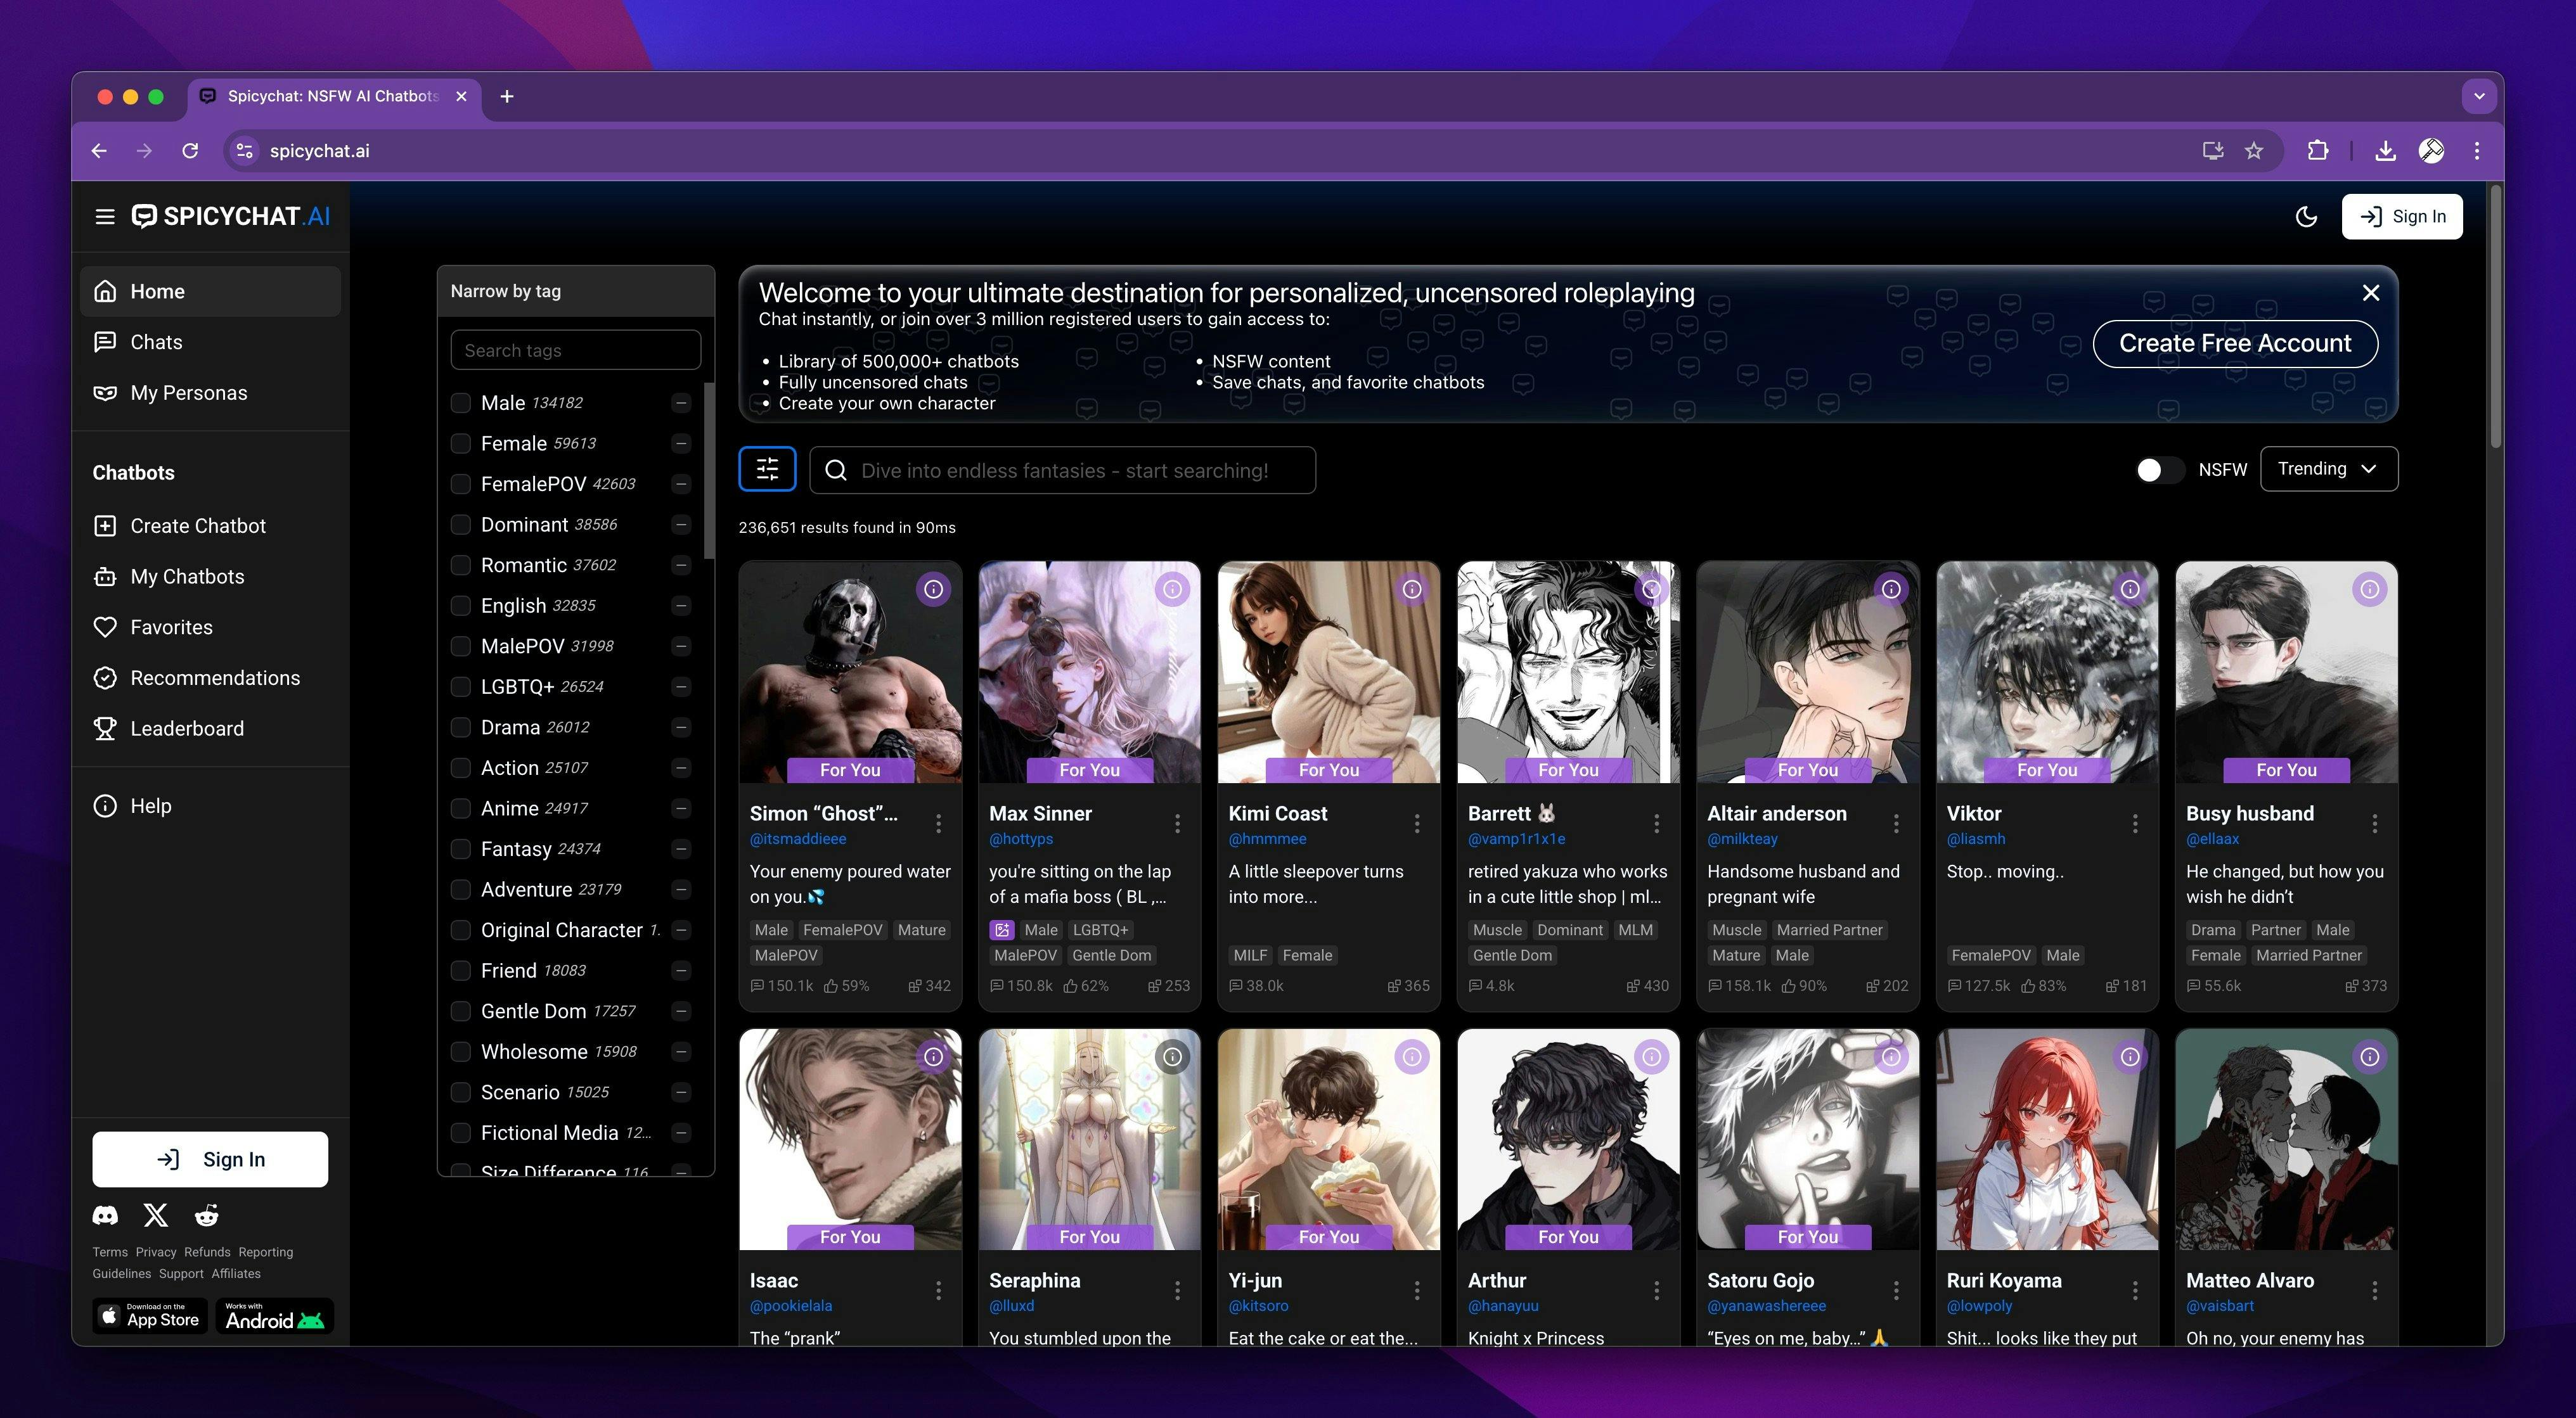
Task: Check the Wholesome tag filter
Action: (461, 1051)
